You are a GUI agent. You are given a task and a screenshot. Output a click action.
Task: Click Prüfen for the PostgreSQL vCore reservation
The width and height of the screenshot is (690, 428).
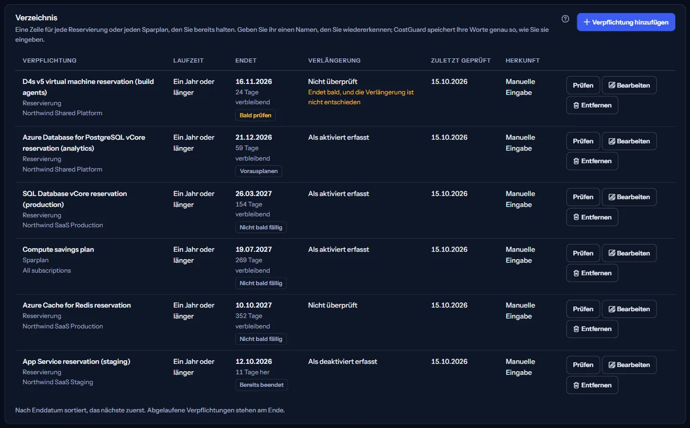[583, 141]
